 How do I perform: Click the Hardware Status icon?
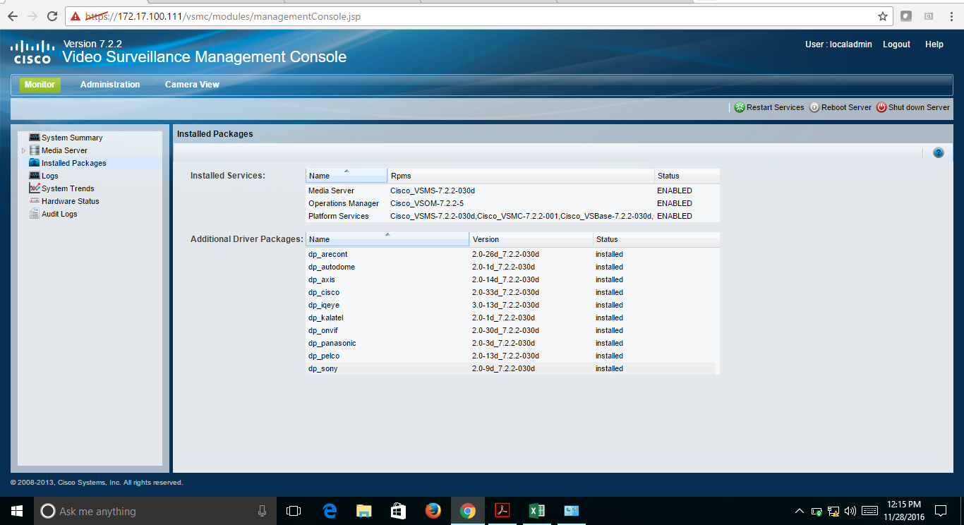coord(34,201)
